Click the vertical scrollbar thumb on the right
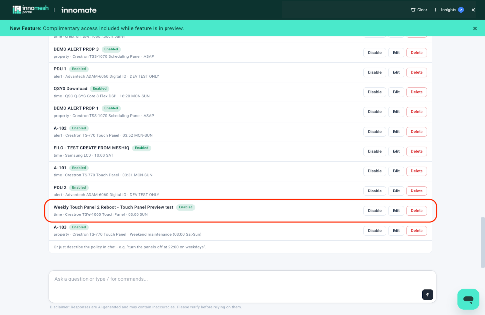Viewport: 485px width, 315px height. pyautogui.click(x=483, y=242)
